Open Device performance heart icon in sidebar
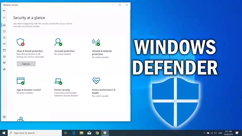Image resolution: width=242 pixels, height=136 pixels. [x=4, y=63]
